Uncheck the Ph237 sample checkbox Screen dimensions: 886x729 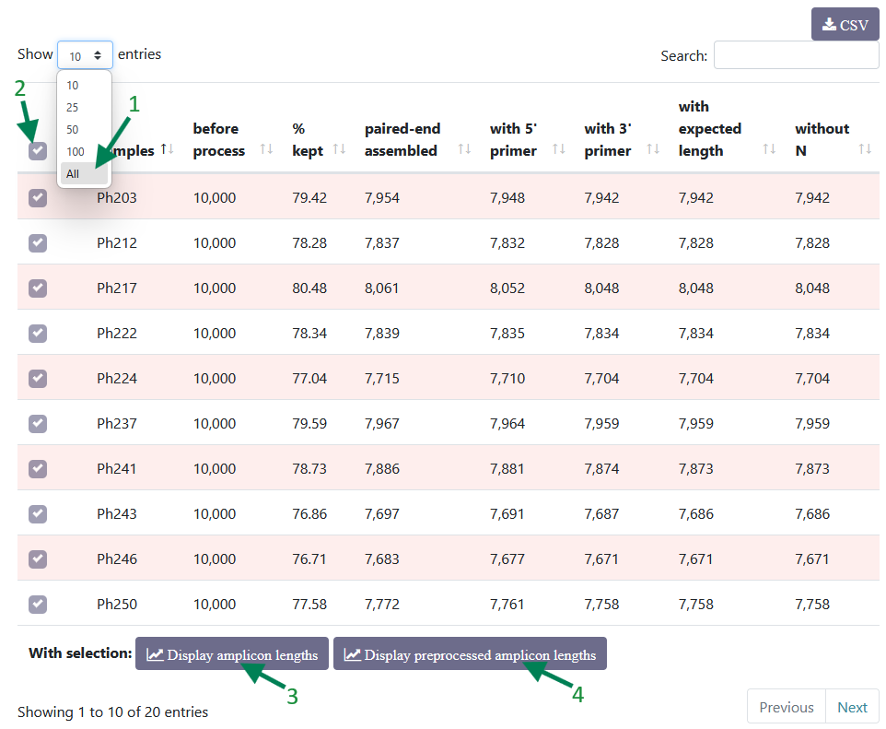tap(38, 424)
